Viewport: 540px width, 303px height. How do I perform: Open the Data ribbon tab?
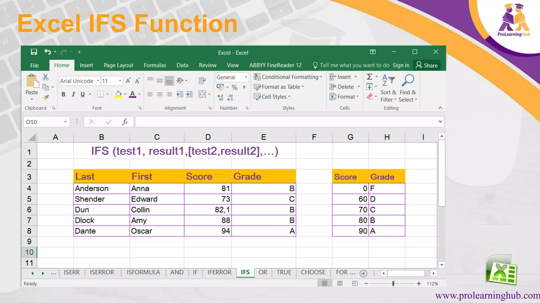[182, 65]
